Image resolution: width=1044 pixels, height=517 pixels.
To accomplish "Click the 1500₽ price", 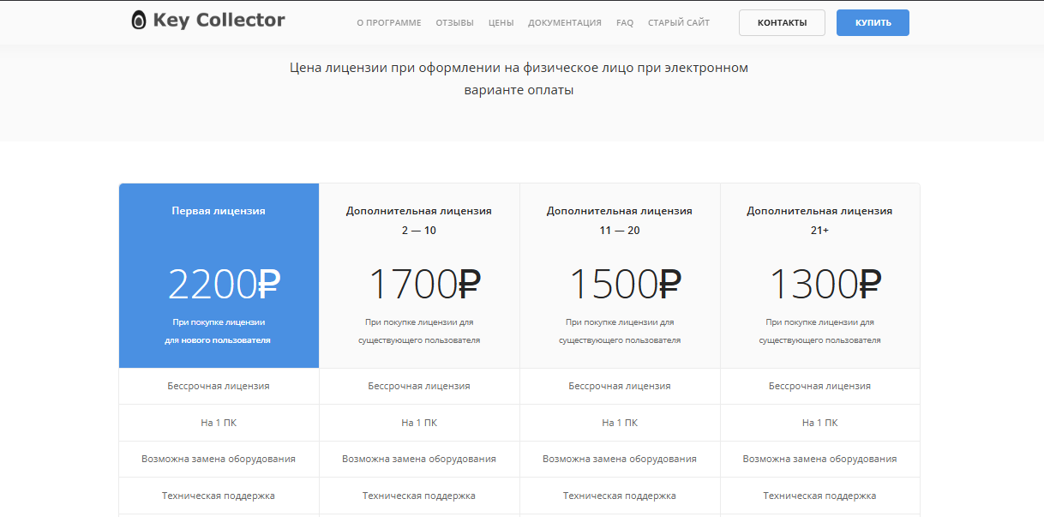I will pos(626,284).
